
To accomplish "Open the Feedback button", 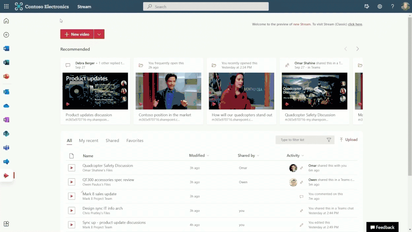I will tap(382, 227).
